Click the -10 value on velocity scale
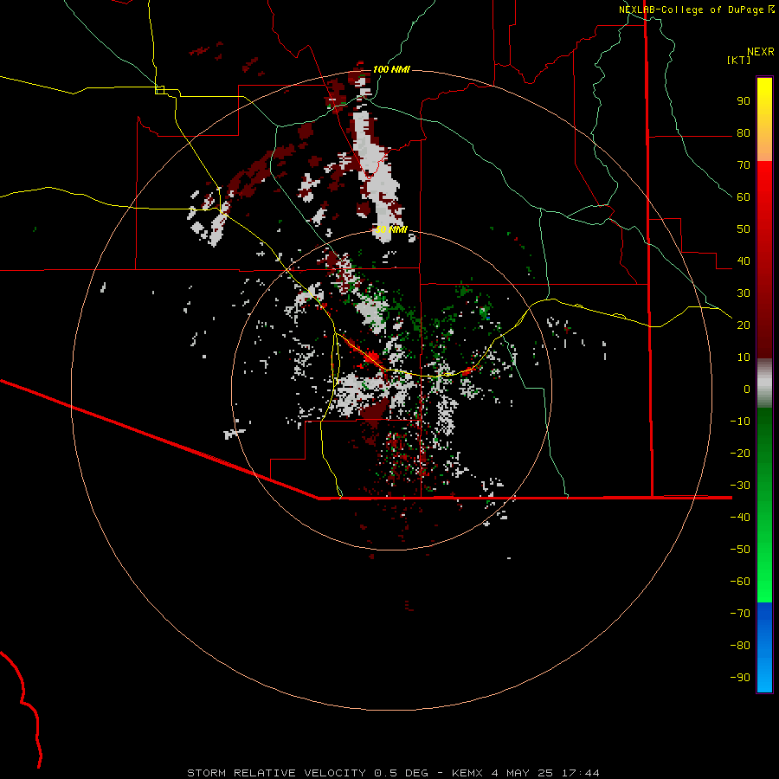 (740, 422)
